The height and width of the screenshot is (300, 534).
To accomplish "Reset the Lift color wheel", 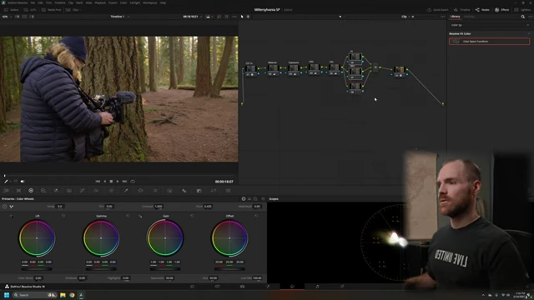I will 63,216.
